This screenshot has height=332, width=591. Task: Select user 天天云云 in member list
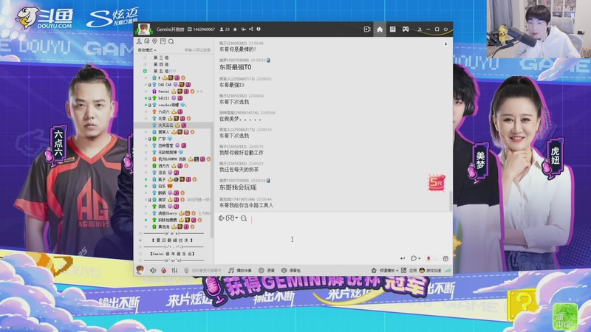coord(165,125)
